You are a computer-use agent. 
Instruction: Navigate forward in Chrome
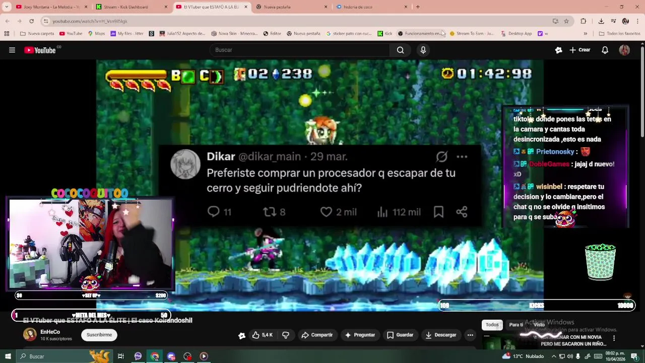(x=19, y=21)
